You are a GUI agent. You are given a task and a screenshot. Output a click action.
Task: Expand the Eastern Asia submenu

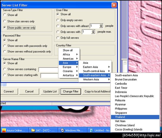(95, 67)
